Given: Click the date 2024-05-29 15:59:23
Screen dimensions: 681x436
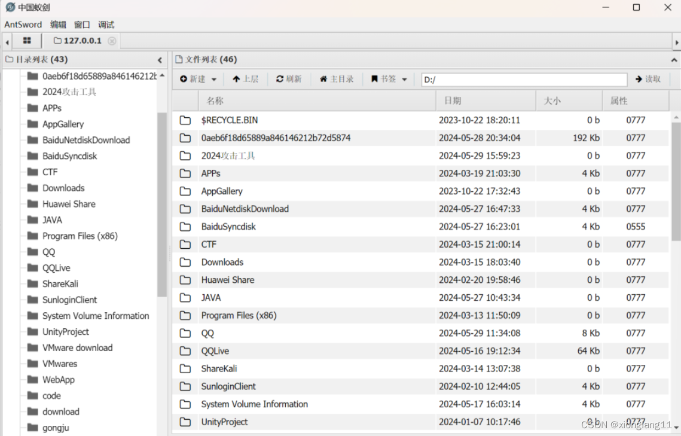Looking at the screenshot, I should point(480,156).
